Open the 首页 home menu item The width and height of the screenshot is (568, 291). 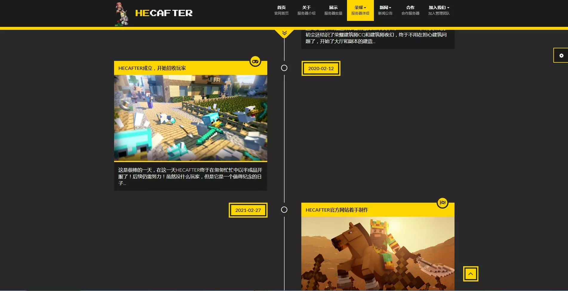click(x=281, y=10)
